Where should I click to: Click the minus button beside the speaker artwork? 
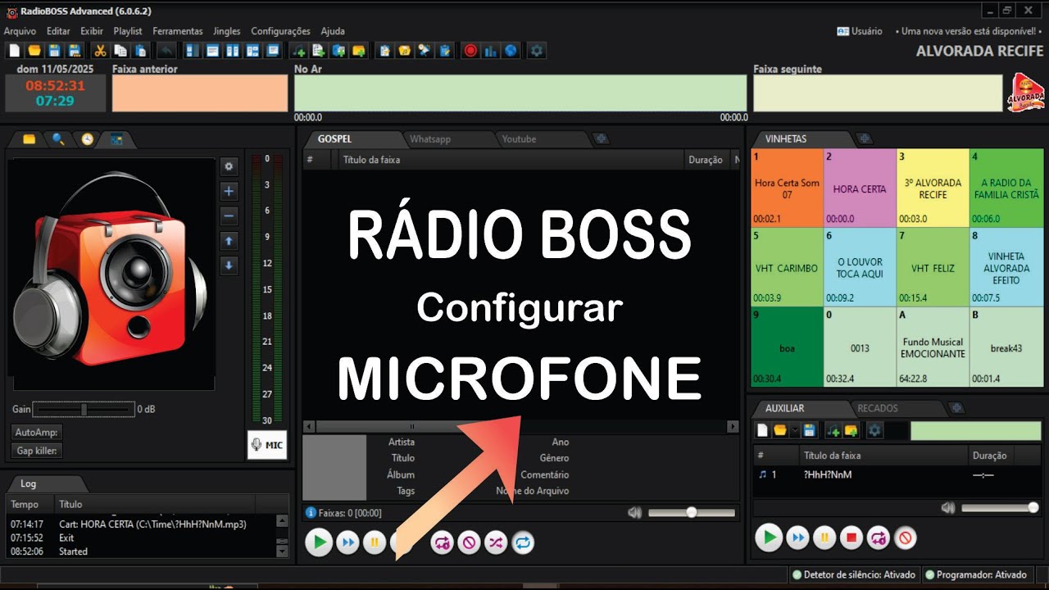(x=229, y=216)
